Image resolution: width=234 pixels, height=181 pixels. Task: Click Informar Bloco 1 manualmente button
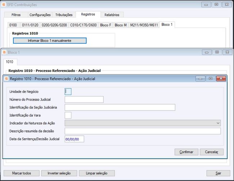[x=50, y=41]
